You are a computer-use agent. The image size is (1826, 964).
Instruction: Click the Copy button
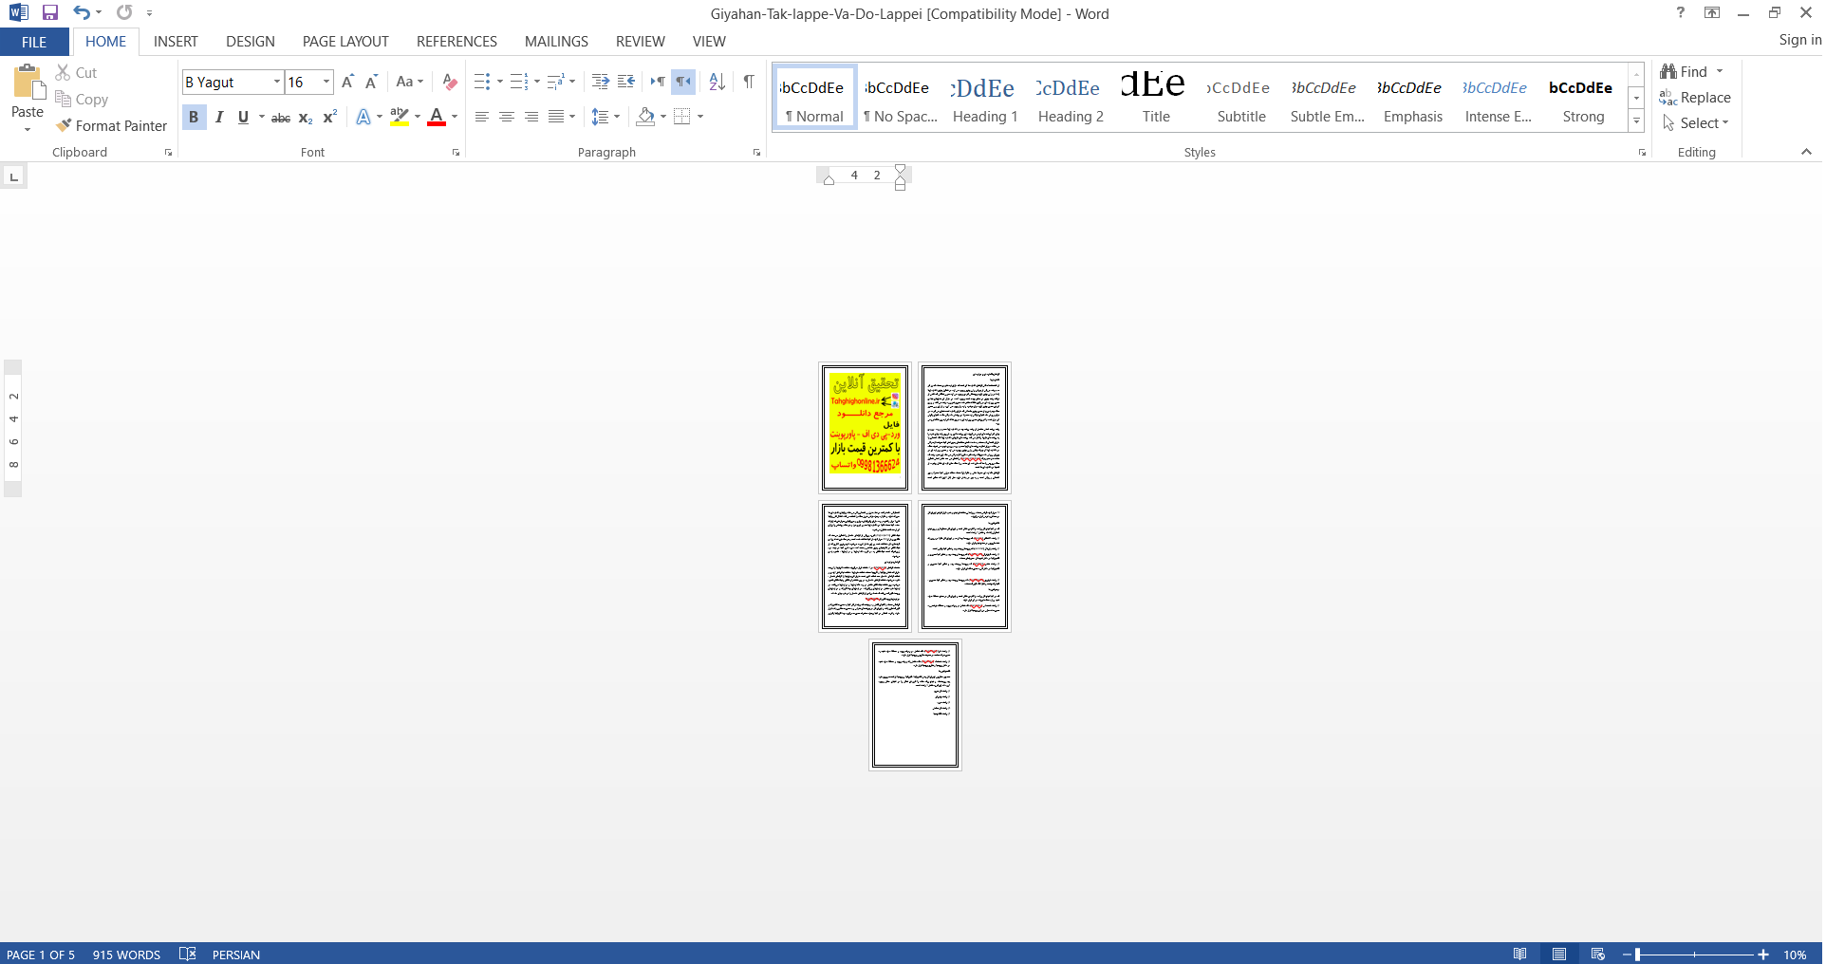click(x=82, y=99)
